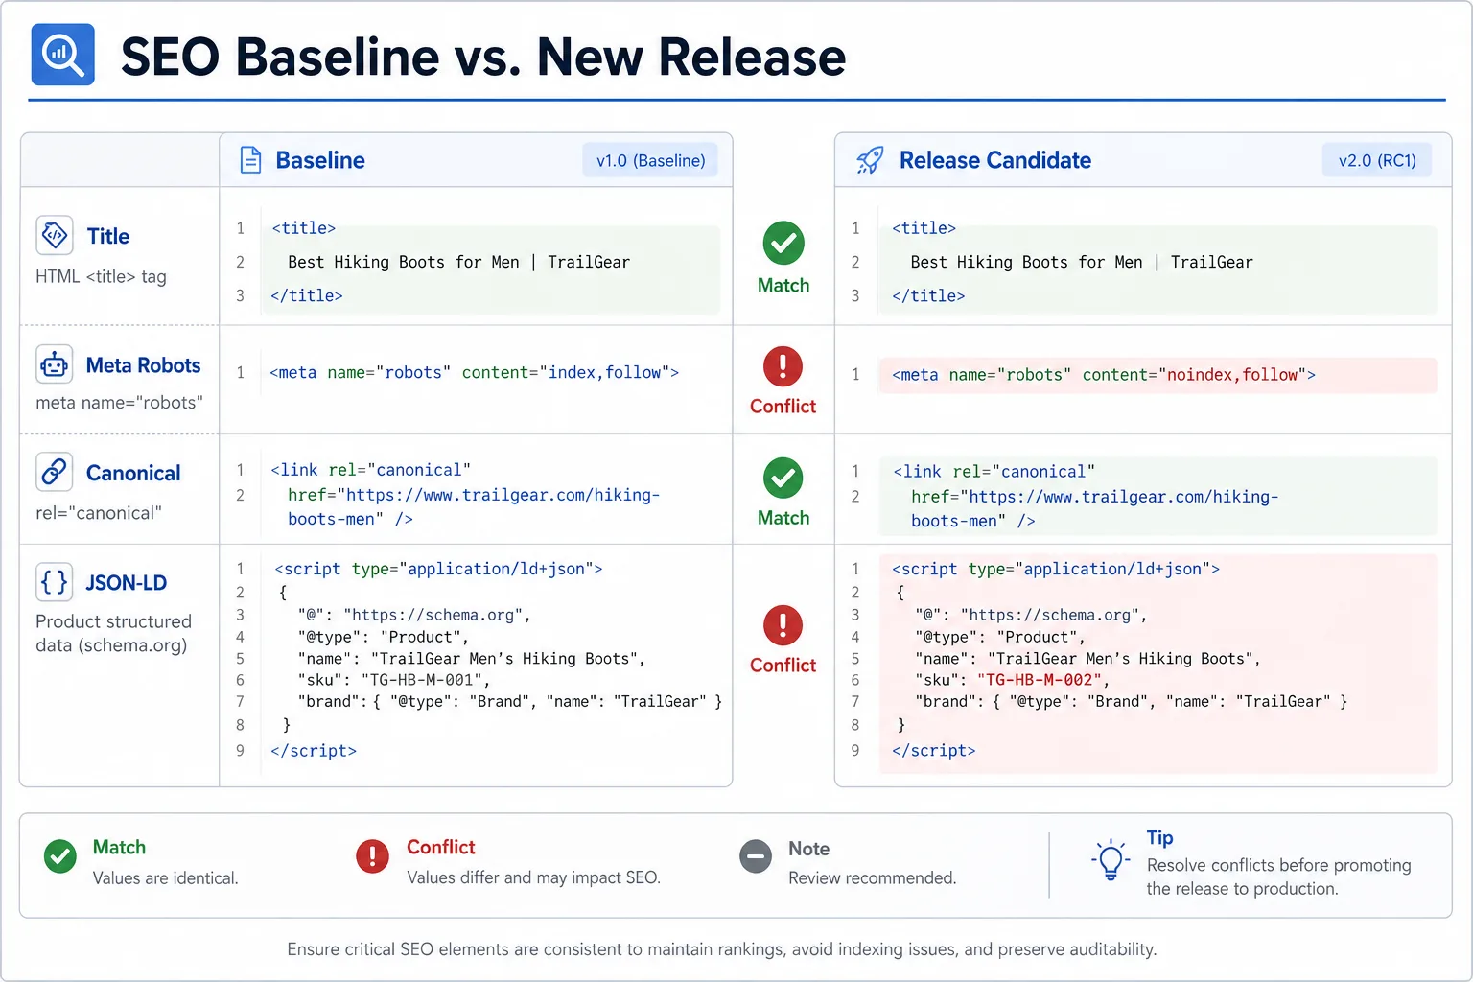
Task: Click the v1.0 (Baseline) version badge
Action: point(651,160)
